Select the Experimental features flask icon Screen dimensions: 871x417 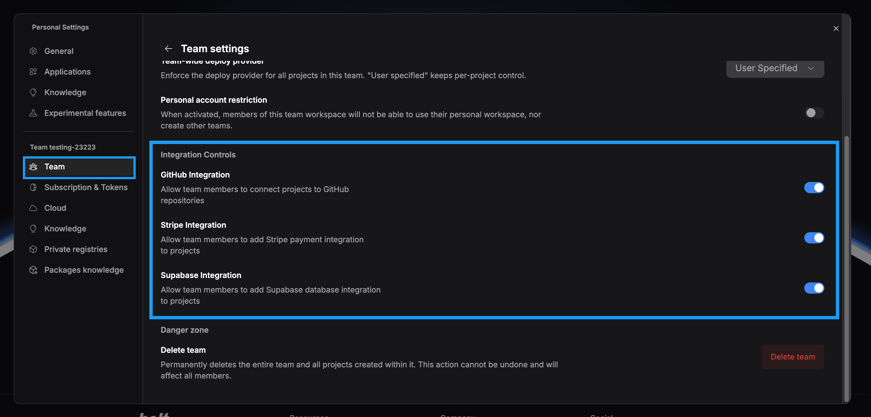33,113
